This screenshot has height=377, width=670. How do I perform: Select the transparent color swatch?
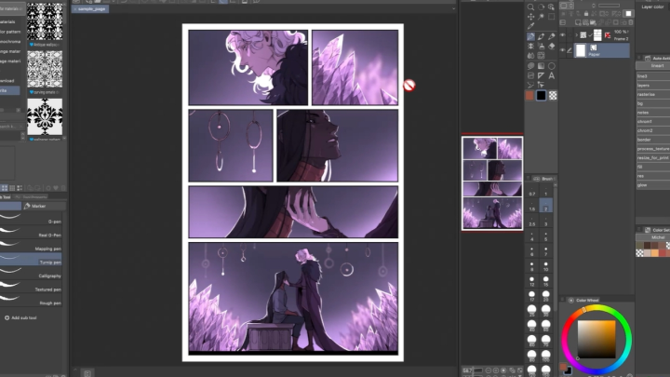tap(554, 95)
